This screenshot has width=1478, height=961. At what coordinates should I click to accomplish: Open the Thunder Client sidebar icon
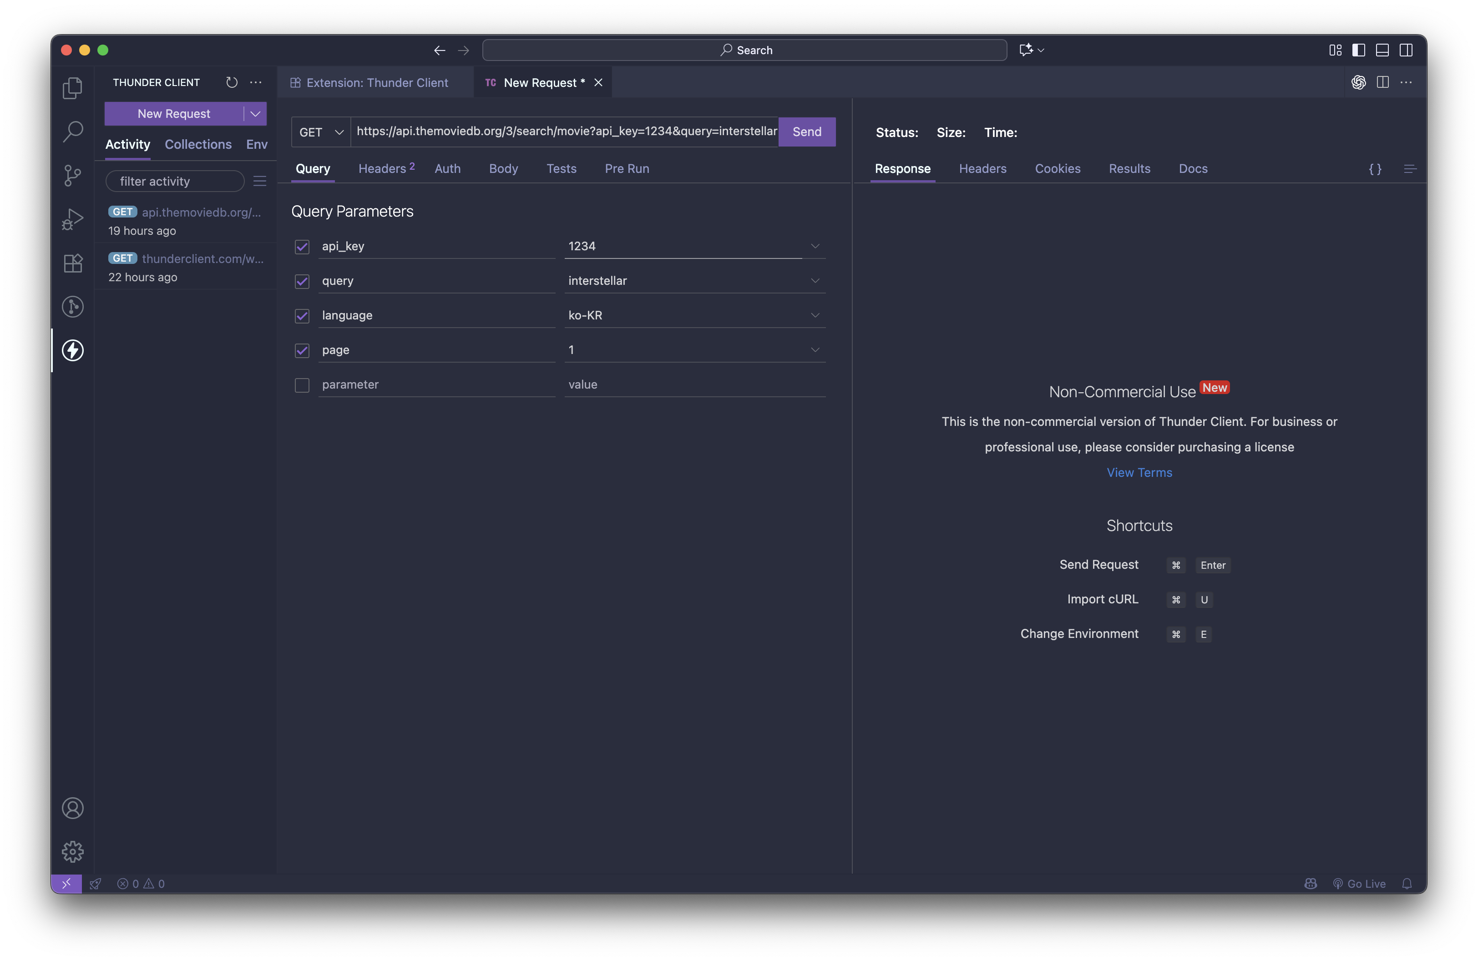(x=73, y=350)
